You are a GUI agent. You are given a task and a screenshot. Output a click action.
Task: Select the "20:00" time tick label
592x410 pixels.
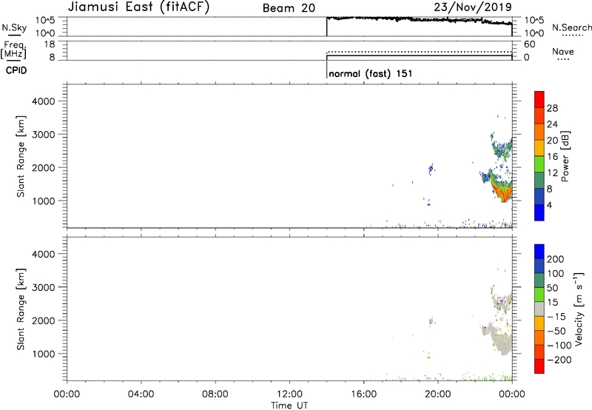click(437, 394)
